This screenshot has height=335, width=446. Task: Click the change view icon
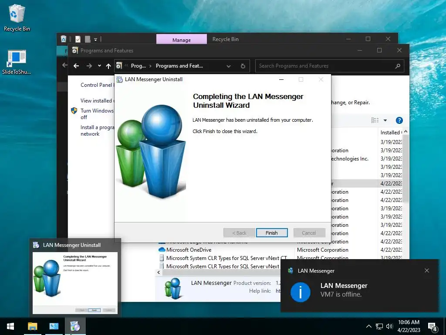375,120
